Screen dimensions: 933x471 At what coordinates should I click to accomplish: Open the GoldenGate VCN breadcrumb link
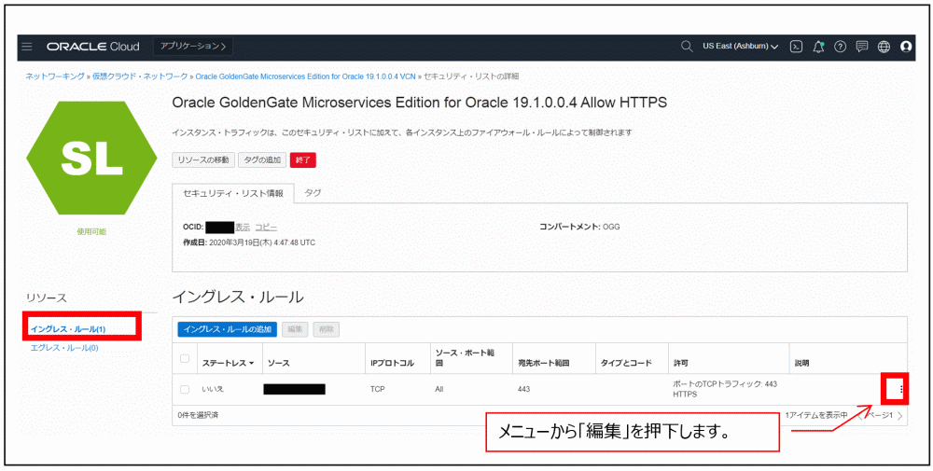(x=306, y=76)
